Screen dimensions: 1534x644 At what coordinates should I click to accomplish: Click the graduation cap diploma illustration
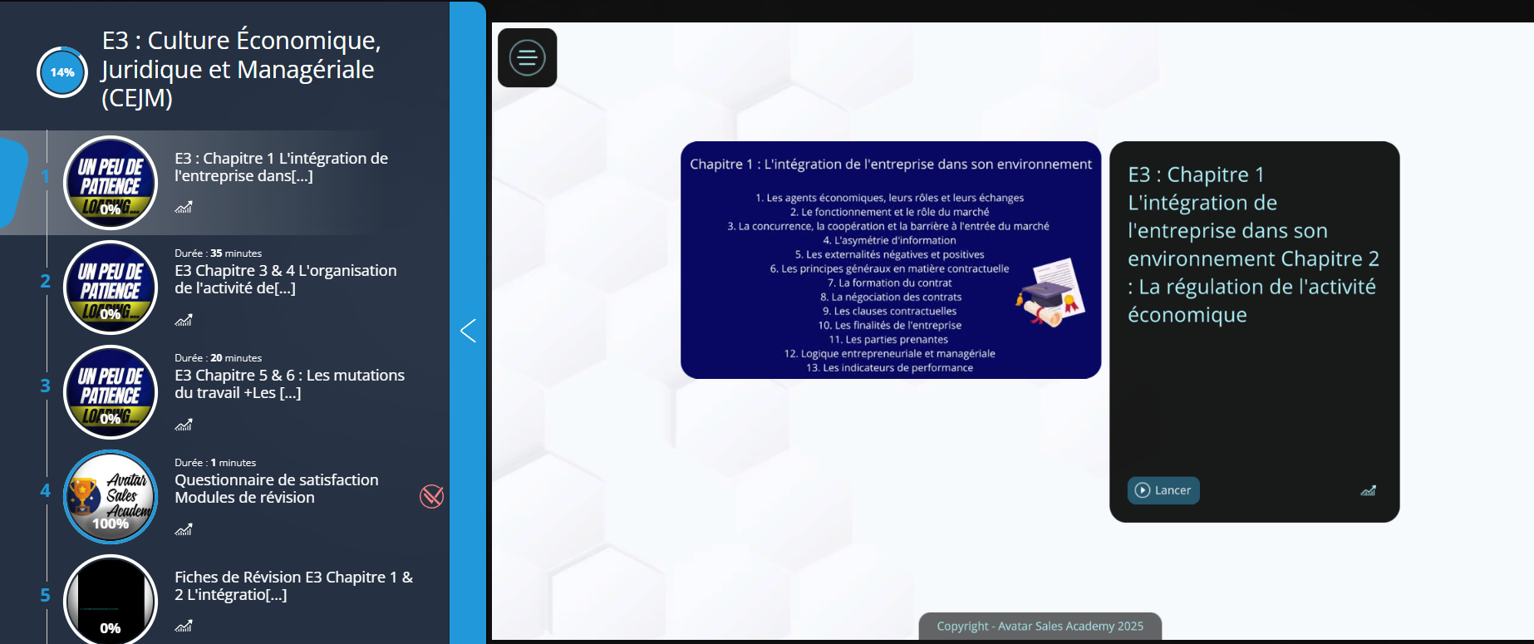pyautogui.click(x=1051, y=293)
